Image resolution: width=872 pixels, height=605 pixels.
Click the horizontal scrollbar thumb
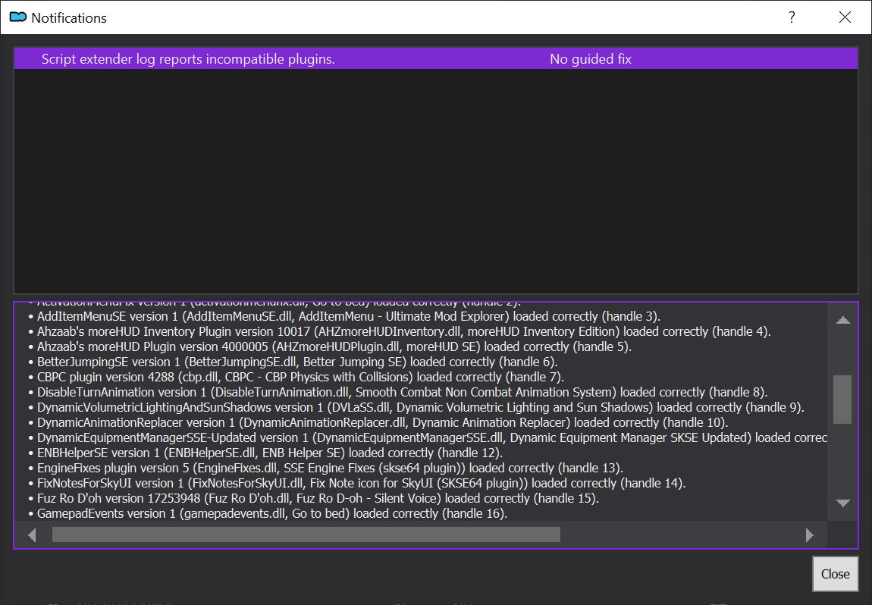(x=306, y=535)
